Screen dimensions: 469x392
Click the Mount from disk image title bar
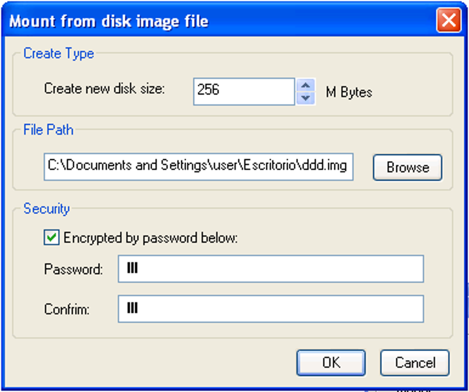pyautogui.click(x=184, y=21)
